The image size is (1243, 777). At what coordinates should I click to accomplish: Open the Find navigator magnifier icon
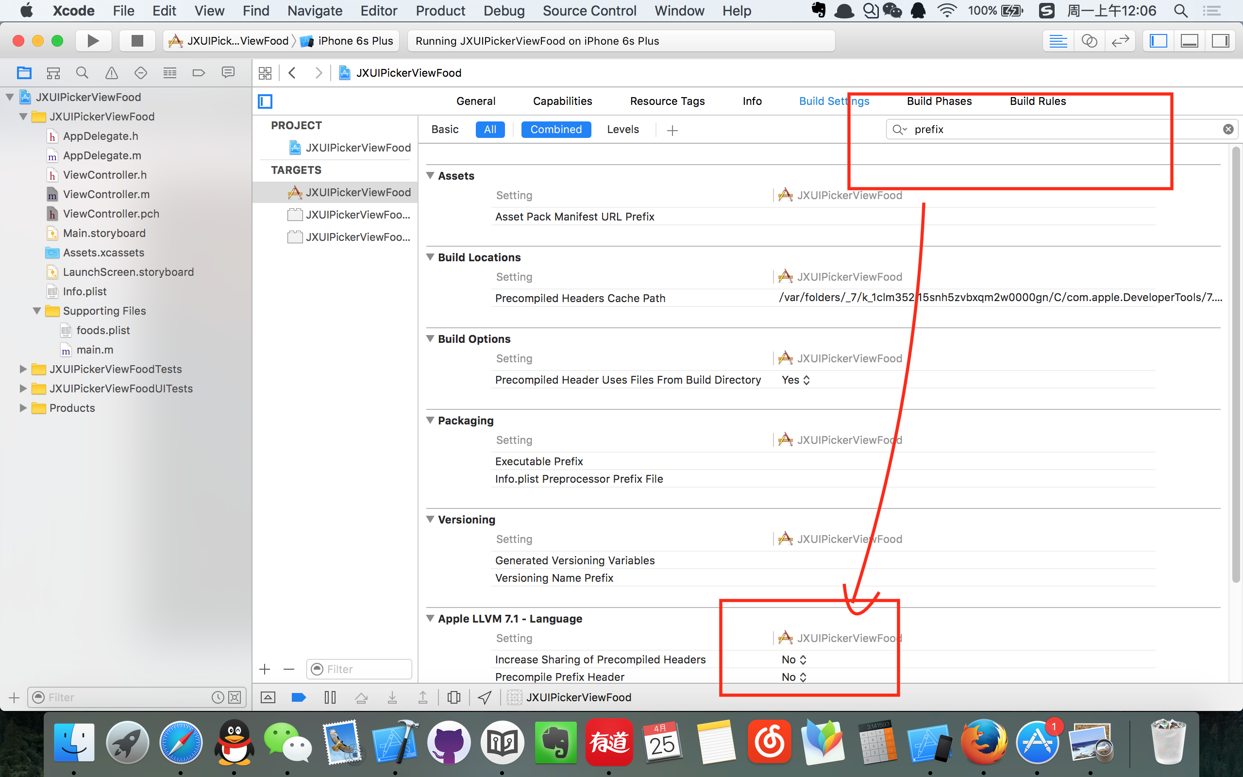pos(82,73)
